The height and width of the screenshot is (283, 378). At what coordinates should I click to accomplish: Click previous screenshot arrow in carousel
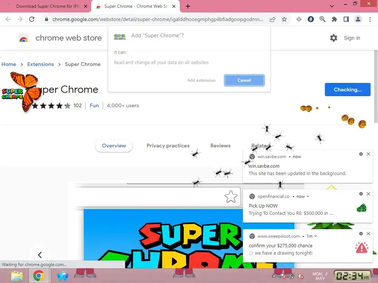click(40, 255)
